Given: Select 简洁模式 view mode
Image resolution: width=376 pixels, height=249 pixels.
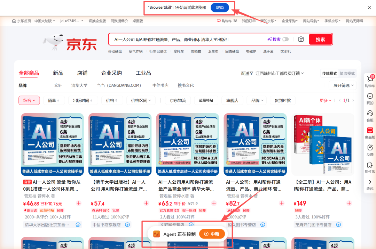Looking at the screenshot, I should pyautogui.click(x=347, y=73).
